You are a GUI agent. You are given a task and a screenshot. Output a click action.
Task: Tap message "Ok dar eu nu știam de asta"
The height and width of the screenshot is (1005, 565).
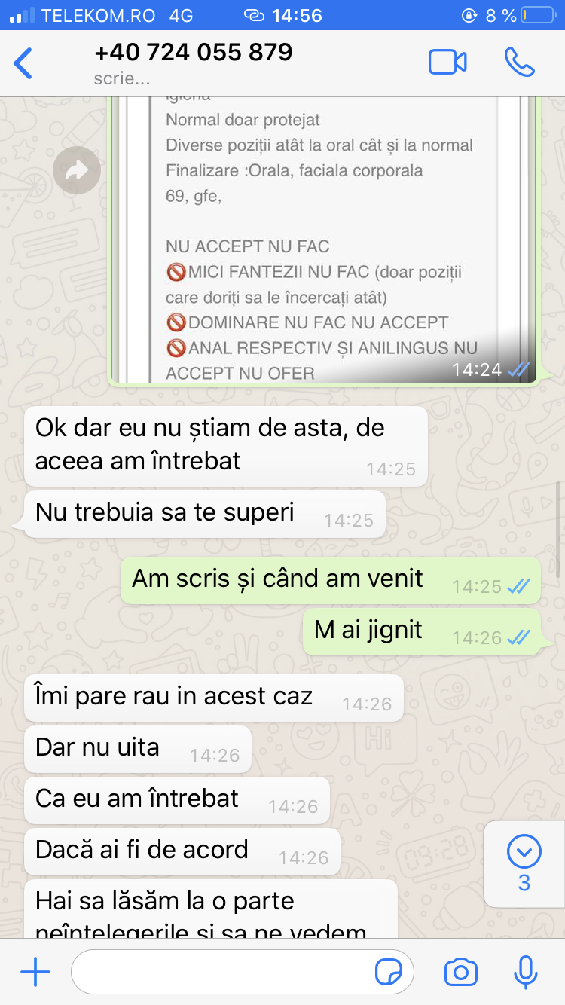(226, 446)
